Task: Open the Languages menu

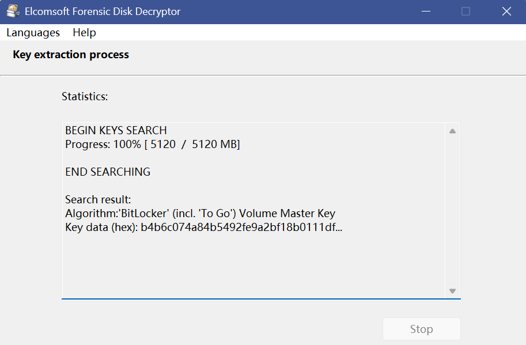Action: pos(33,33)
